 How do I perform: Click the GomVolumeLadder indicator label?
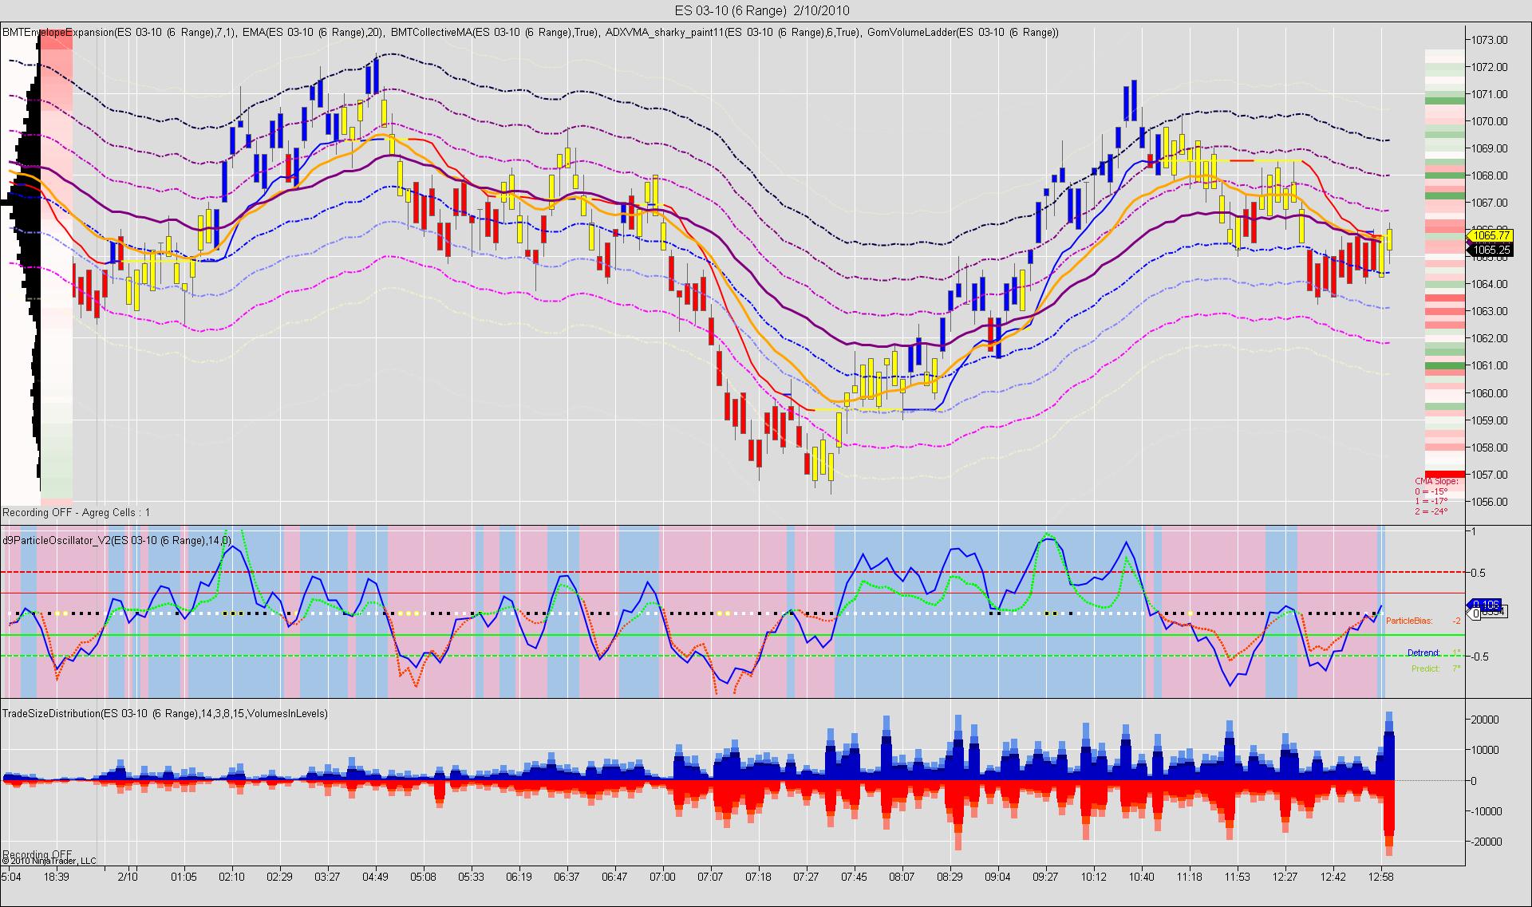[963, 32]
